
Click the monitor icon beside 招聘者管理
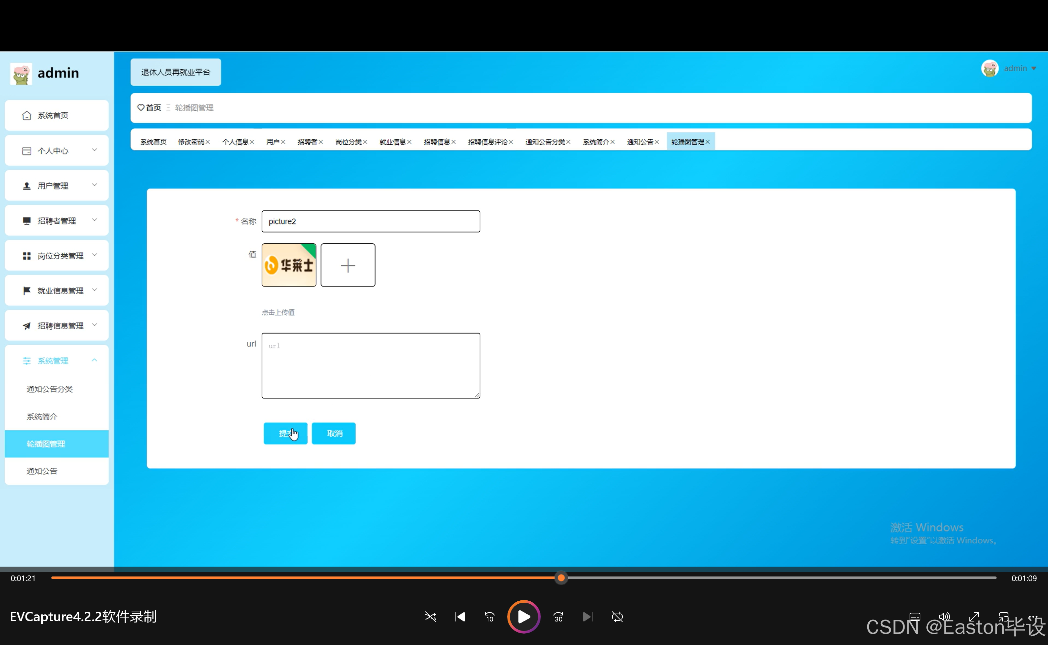coord(27,221)
